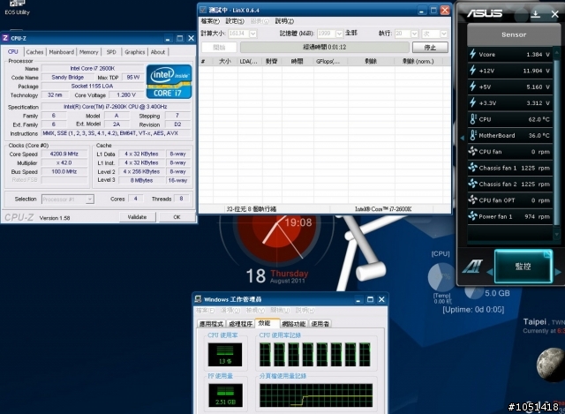Viewport: 565px width, 414px height.
Task: Expand the LinX run unit dropdown
Action: [x=444, y=34]
